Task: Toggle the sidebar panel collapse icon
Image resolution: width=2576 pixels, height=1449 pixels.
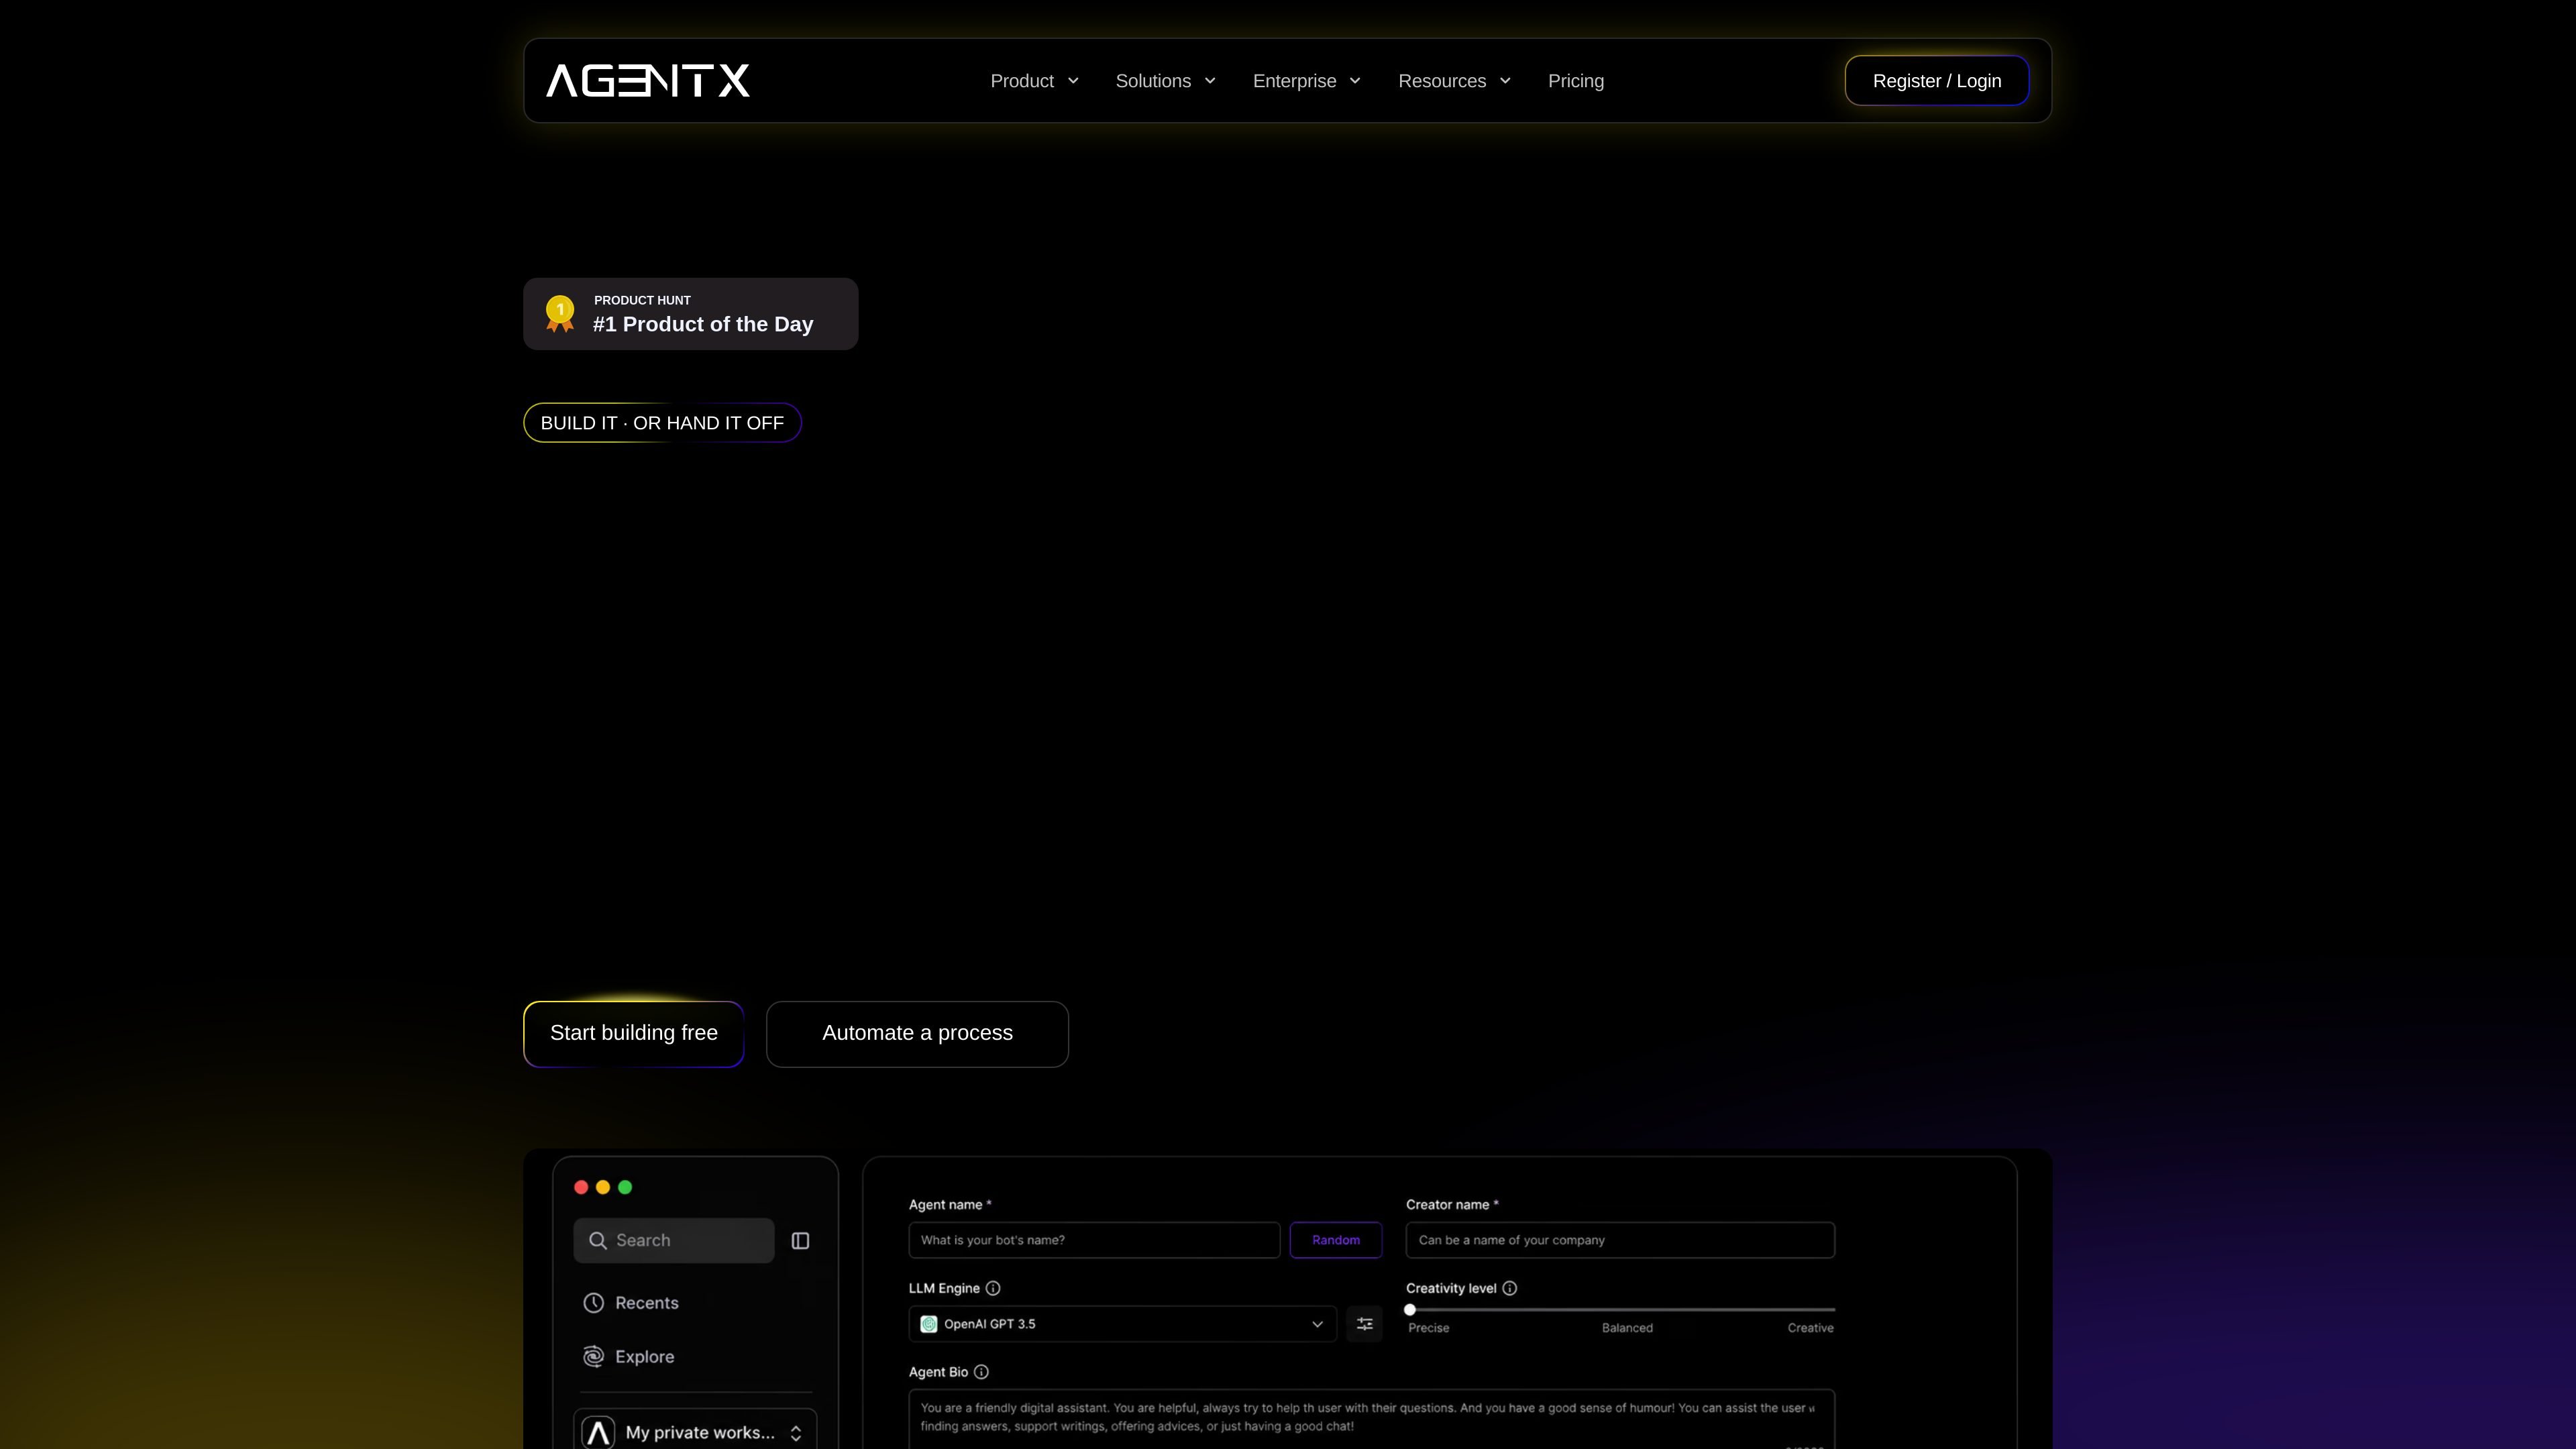Action: (x=800, y=1240)
